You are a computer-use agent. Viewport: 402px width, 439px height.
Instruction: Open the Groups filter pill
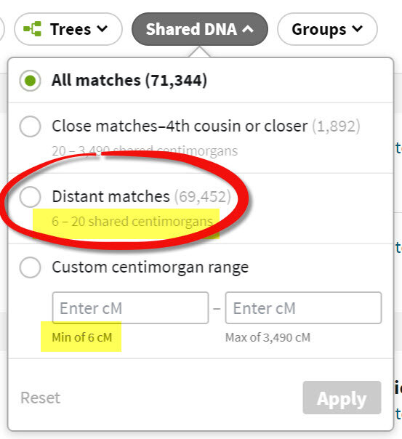[x=327, y=29]
